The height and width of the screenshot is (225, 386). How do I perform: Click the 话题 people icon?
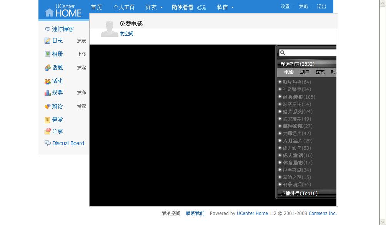[x=48, y=68]
